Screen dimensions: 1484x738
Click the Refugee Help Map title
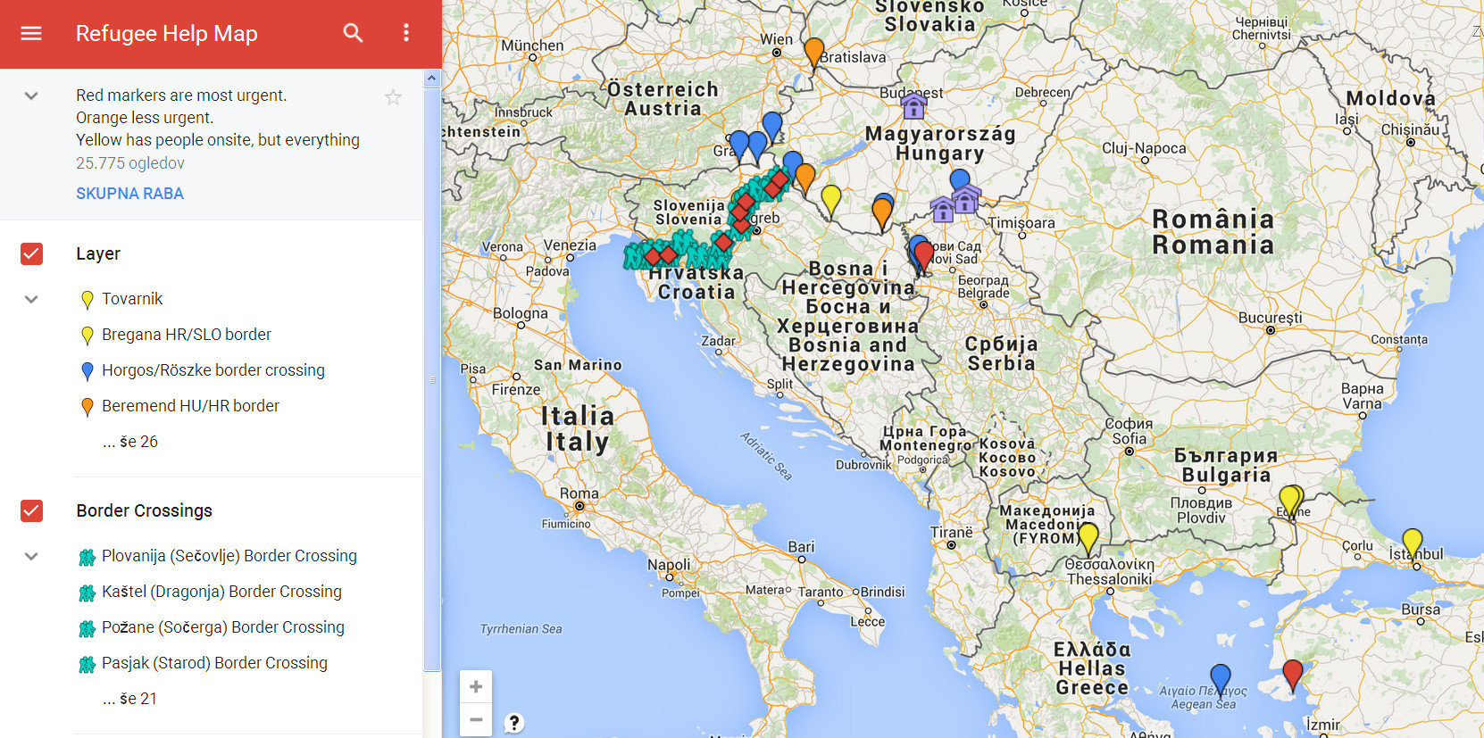click(166, 34)
